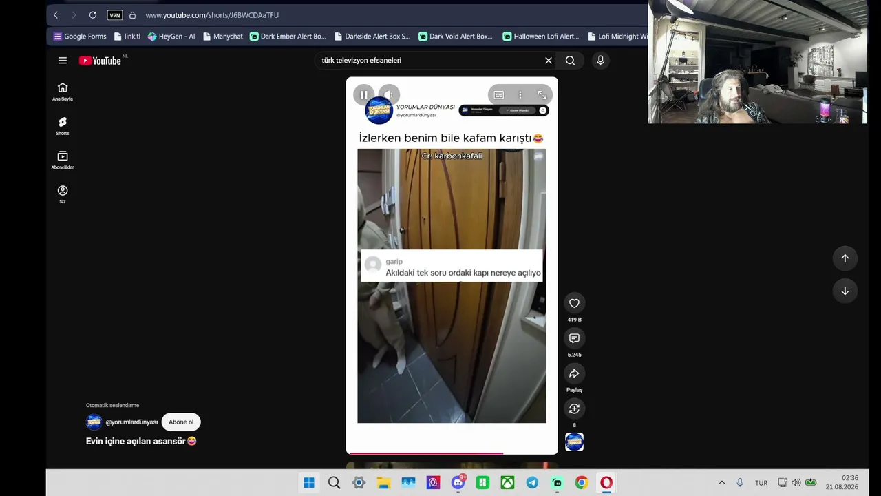The image size is (881, 496).
Task: Open File Explorer from the taskbar
Action: point(383,483)
